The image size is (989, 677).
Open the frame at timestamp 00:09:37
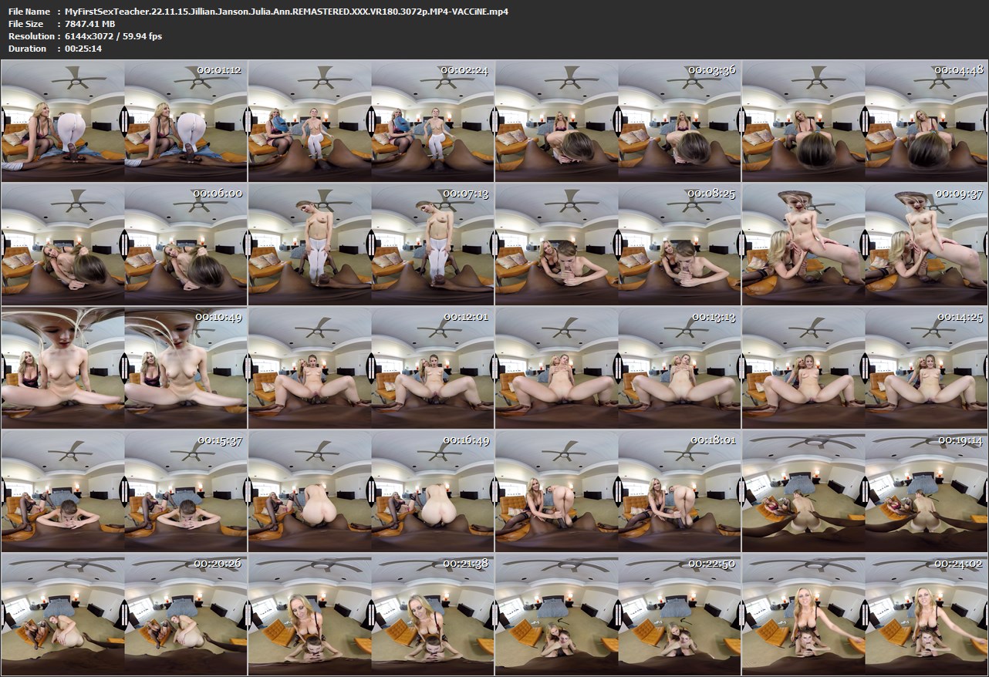click(865, 244)
